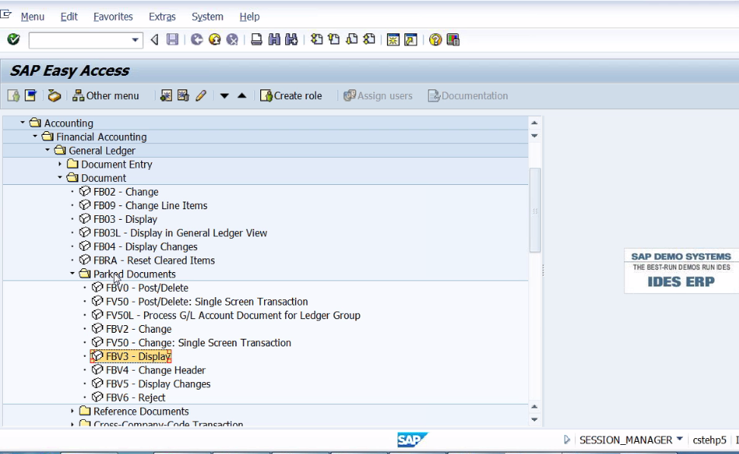Open SAP Business Workplace icon
Image resolution: width=739 pixels, height=454 pixels.
click(54, 95)
